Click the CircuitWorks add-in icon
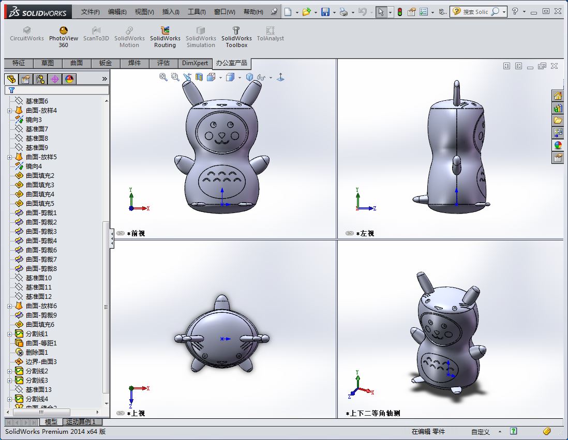The height and width of the screenshot is (440, 568). tap(27, 34)
